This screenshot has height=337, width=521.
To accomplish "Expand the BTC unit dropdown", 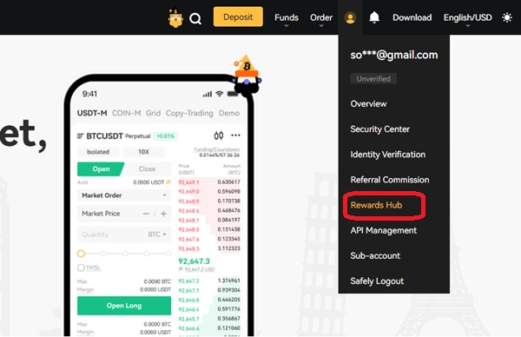I will coord(157,235).
